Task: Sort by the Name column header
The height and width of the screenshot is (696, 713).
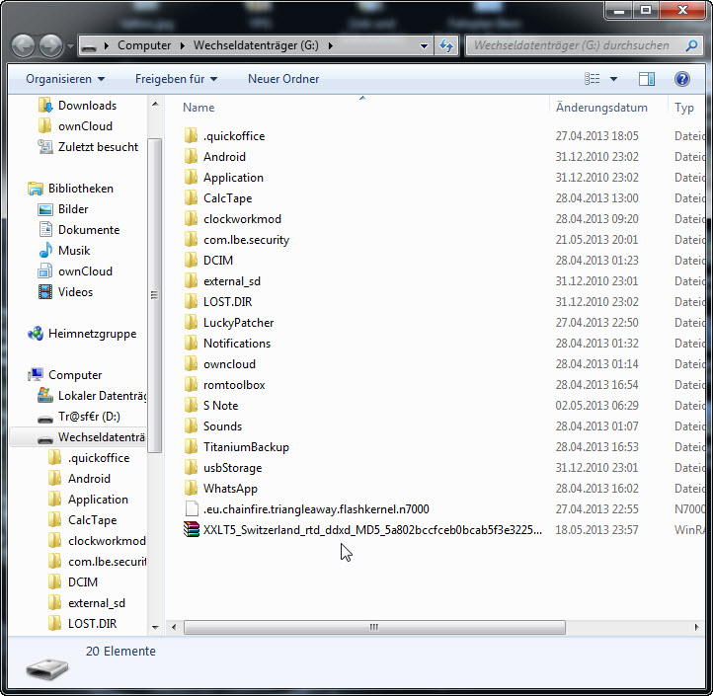Action: 198,108
